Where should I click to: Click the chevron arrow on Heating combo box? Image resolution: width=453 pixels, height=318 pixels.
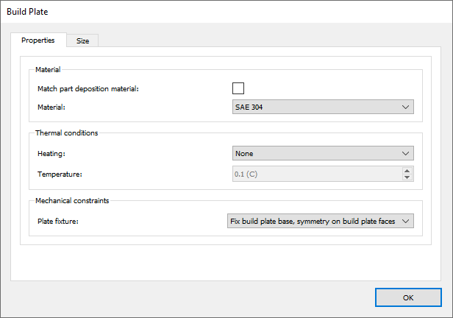click(x=406, y=153)
